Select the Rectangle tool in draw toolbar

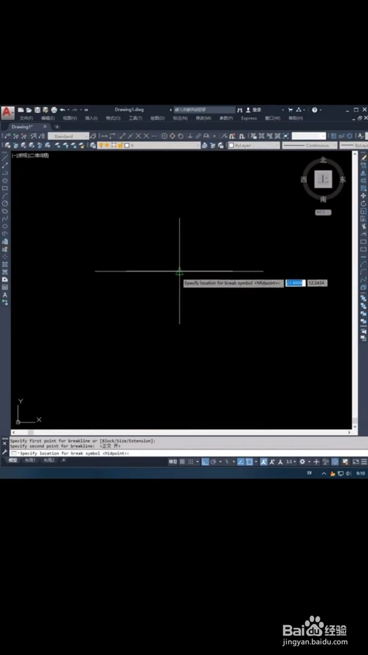(5, 188)
